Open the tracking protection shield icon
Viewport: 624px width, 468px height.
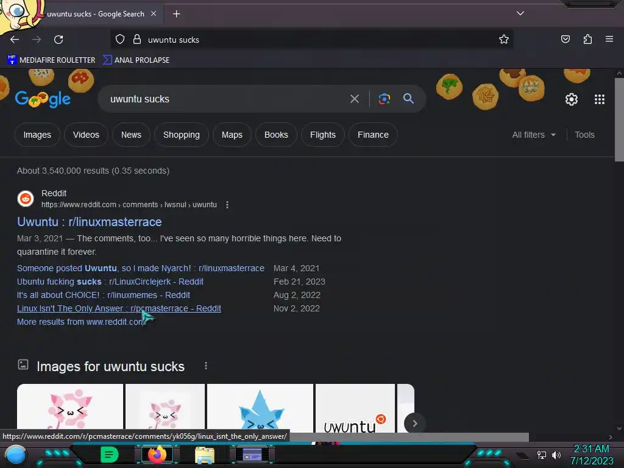pyautogui.click(x=120, y=40)
